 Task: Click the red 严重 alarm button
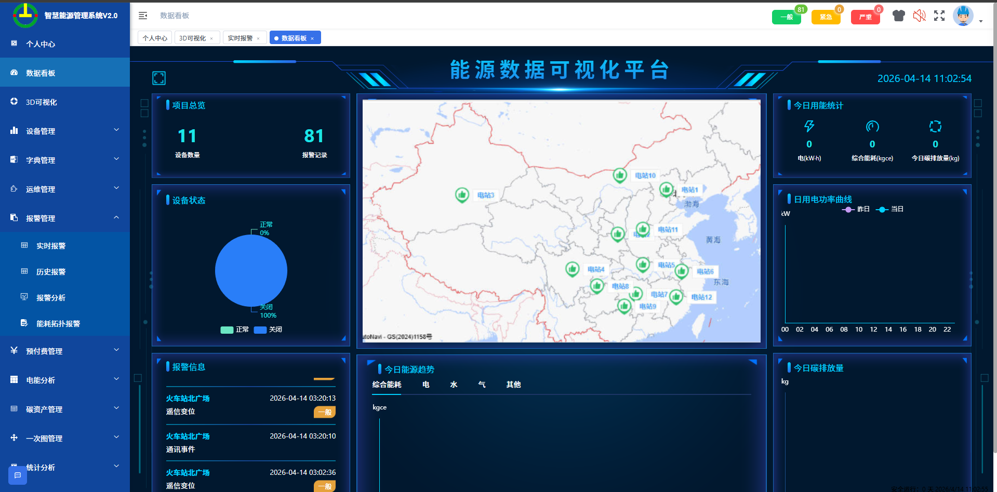click(865, 17)
